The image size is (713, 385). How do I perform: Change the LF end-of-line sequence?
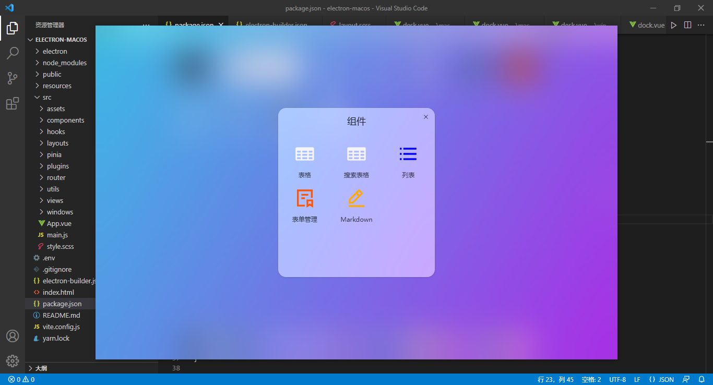pos(637,379)
